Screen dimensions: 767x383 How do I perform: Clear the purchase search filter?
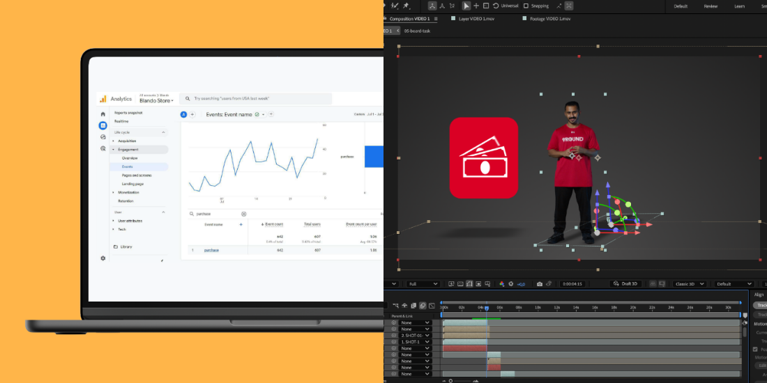[244, 214]
